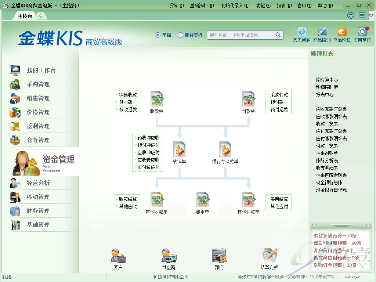The width and height of the screenshot is (376, 282).
Task: Open the 帮助(H) menu
Action: [x=325, y=6]
